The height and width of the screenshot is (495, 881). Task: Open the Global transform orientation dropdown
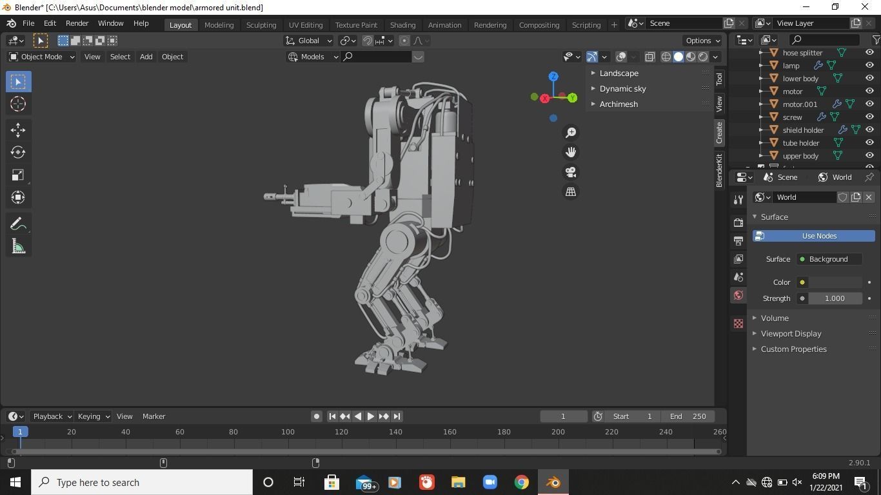point(309,41)
